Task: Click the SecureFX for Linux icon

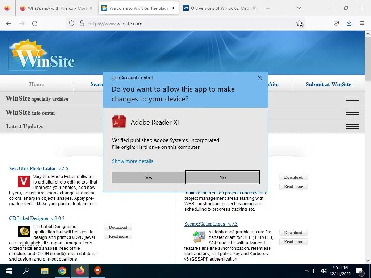Action: click(x=199, y=237)
